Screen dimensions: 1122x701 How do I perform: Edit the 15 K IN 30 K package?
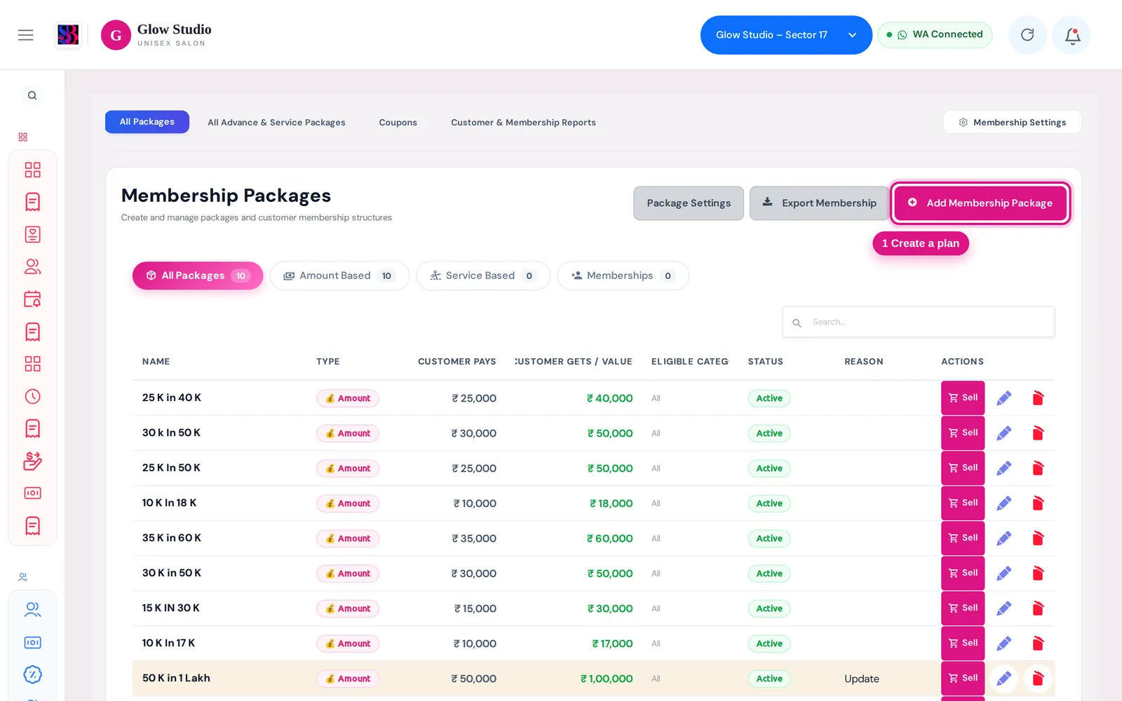(x=1004, y=608)
